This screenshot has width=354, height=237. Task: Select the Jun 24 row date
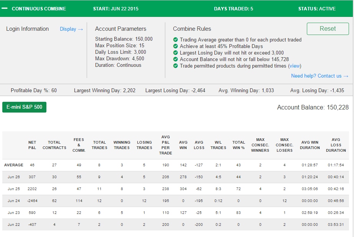click(x=14, y=201)
